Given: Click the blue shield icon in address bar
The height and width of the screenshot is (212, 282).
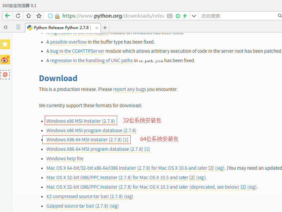Looking at the screenshot, I should click(50, 16).
